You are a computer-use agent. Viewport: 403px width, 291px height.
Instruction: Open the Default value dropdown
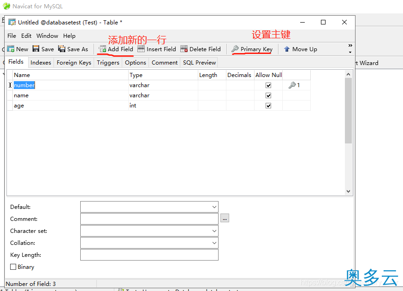214,207
